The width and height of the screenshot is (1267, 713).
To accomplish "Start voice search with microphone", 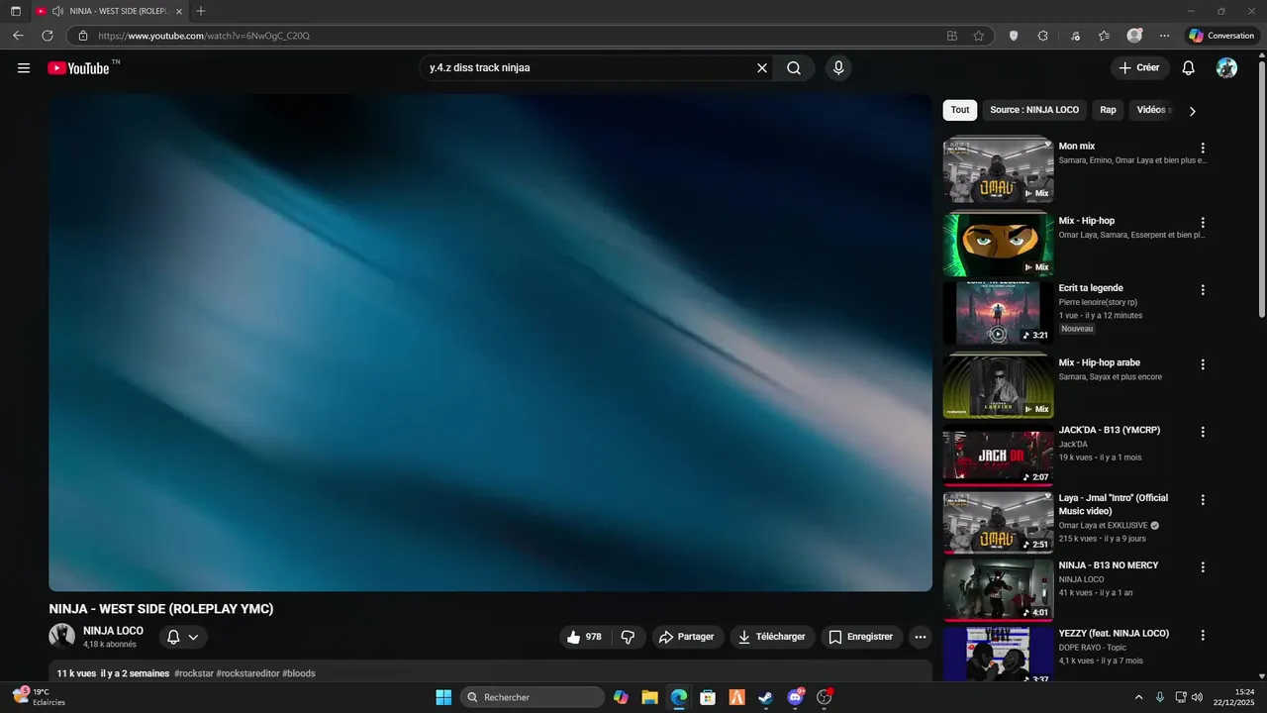I will (x=838, y=68).
